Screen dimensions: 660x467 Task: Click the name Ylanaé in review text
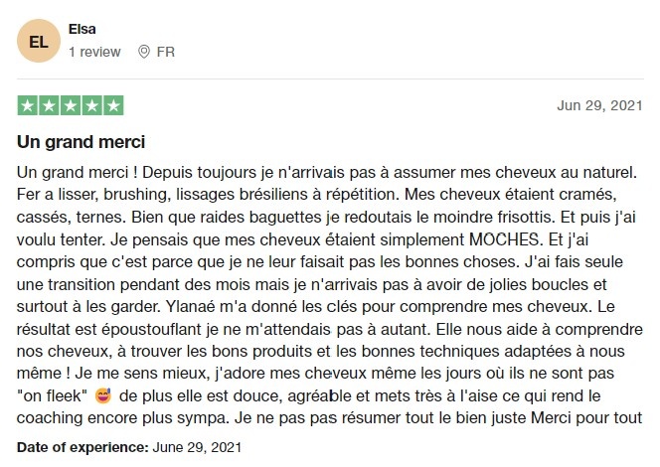(x=190, y=307)
